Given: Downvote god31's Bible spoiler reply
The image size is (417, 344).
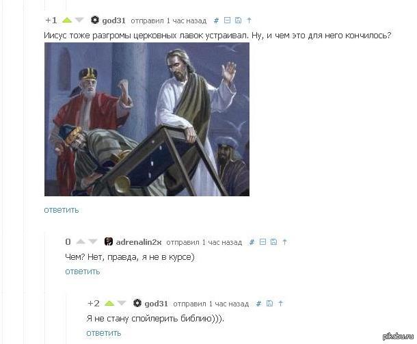Looking at the screenshot, I should coord(122,303).
